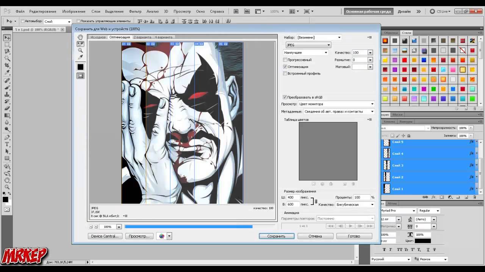The height and width of the screenshot is (272, 485).
Task: Select the Lasso tool
Action: [7, 52]
